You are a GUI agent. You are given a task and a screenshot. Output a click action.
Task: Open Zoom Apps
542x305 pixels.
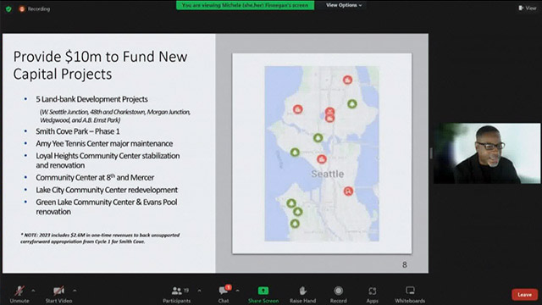click(x=373, y=294)
